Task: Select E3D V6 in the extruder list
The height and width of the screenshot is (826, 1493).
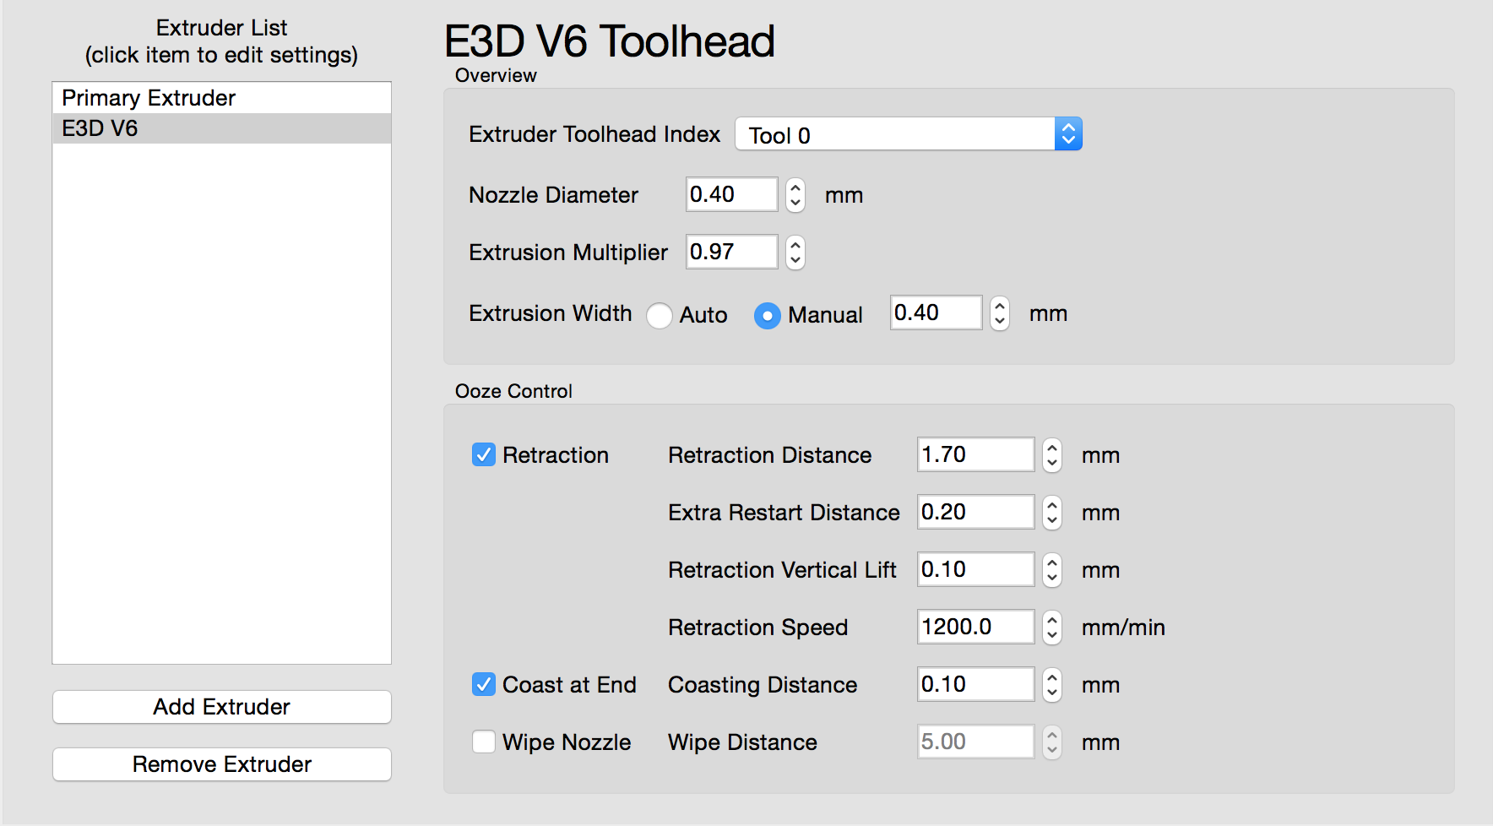Action: tap(100, 128)
